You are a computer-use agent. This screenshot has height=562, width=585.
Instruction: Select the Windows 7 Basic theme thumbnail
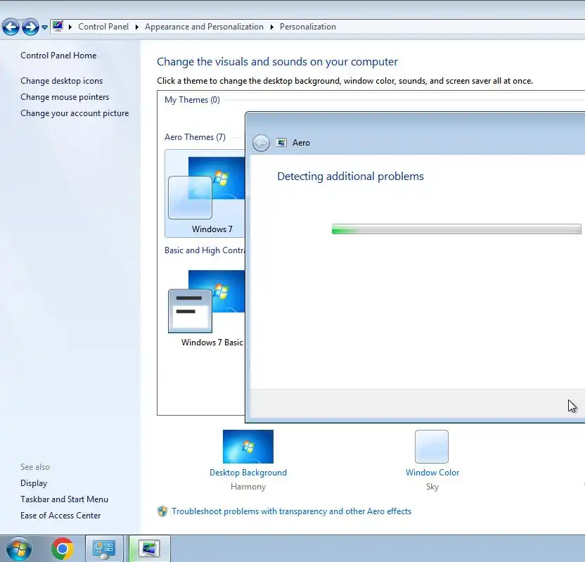pyautogui.click(x=206, y=308)
